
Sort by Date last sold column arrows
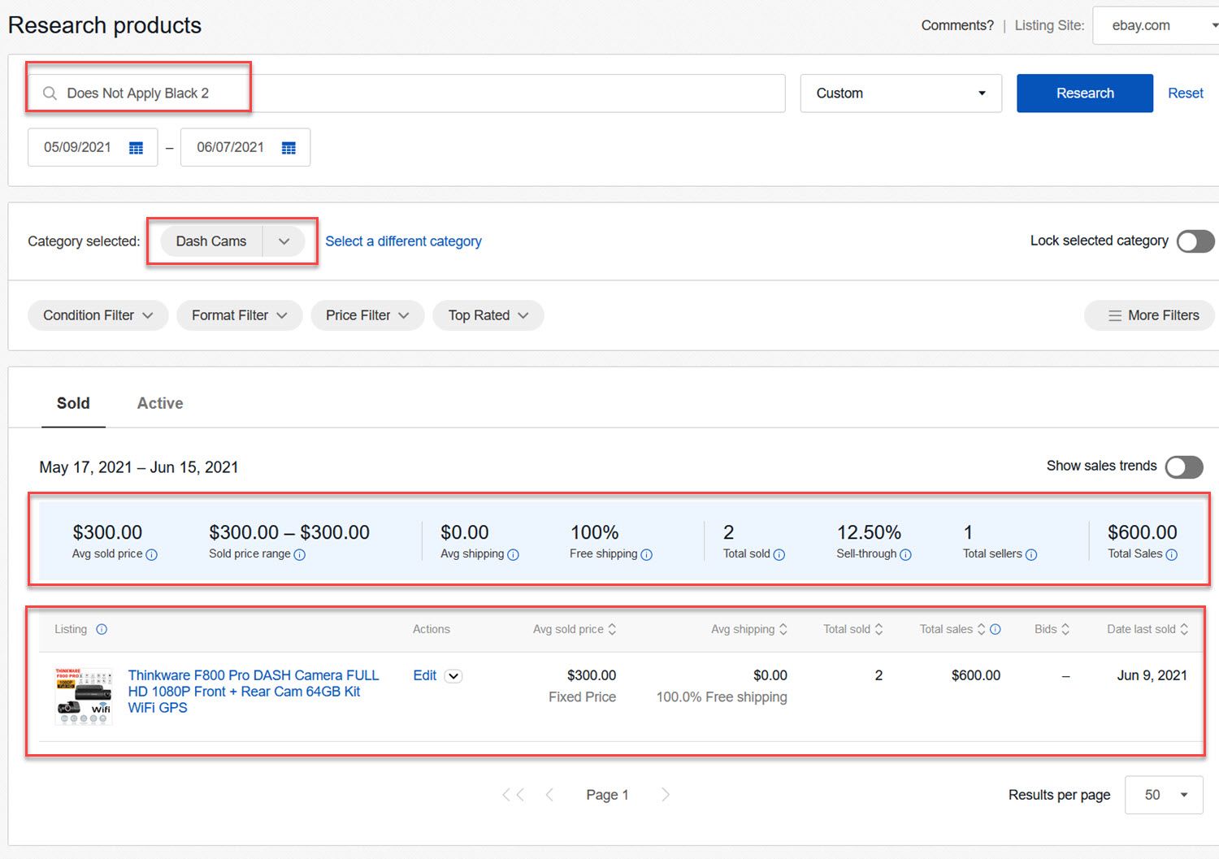click(1184, 629)
